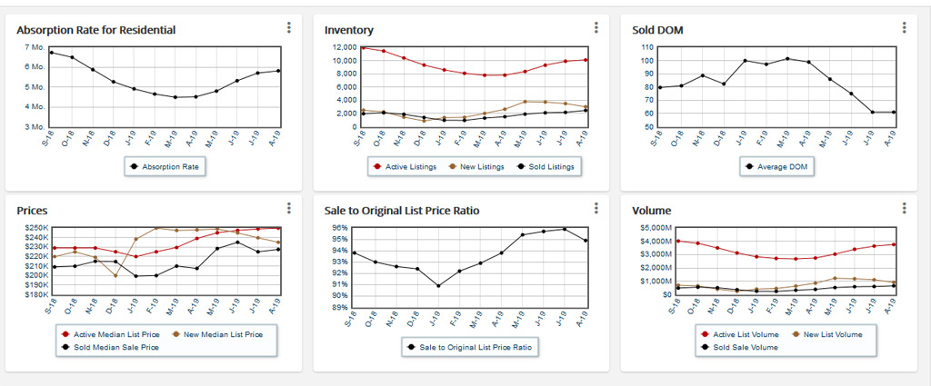Toggle Sale to Original List Price Ratio legend
Screen dimensions: 931x386
(x=470, y=347)
